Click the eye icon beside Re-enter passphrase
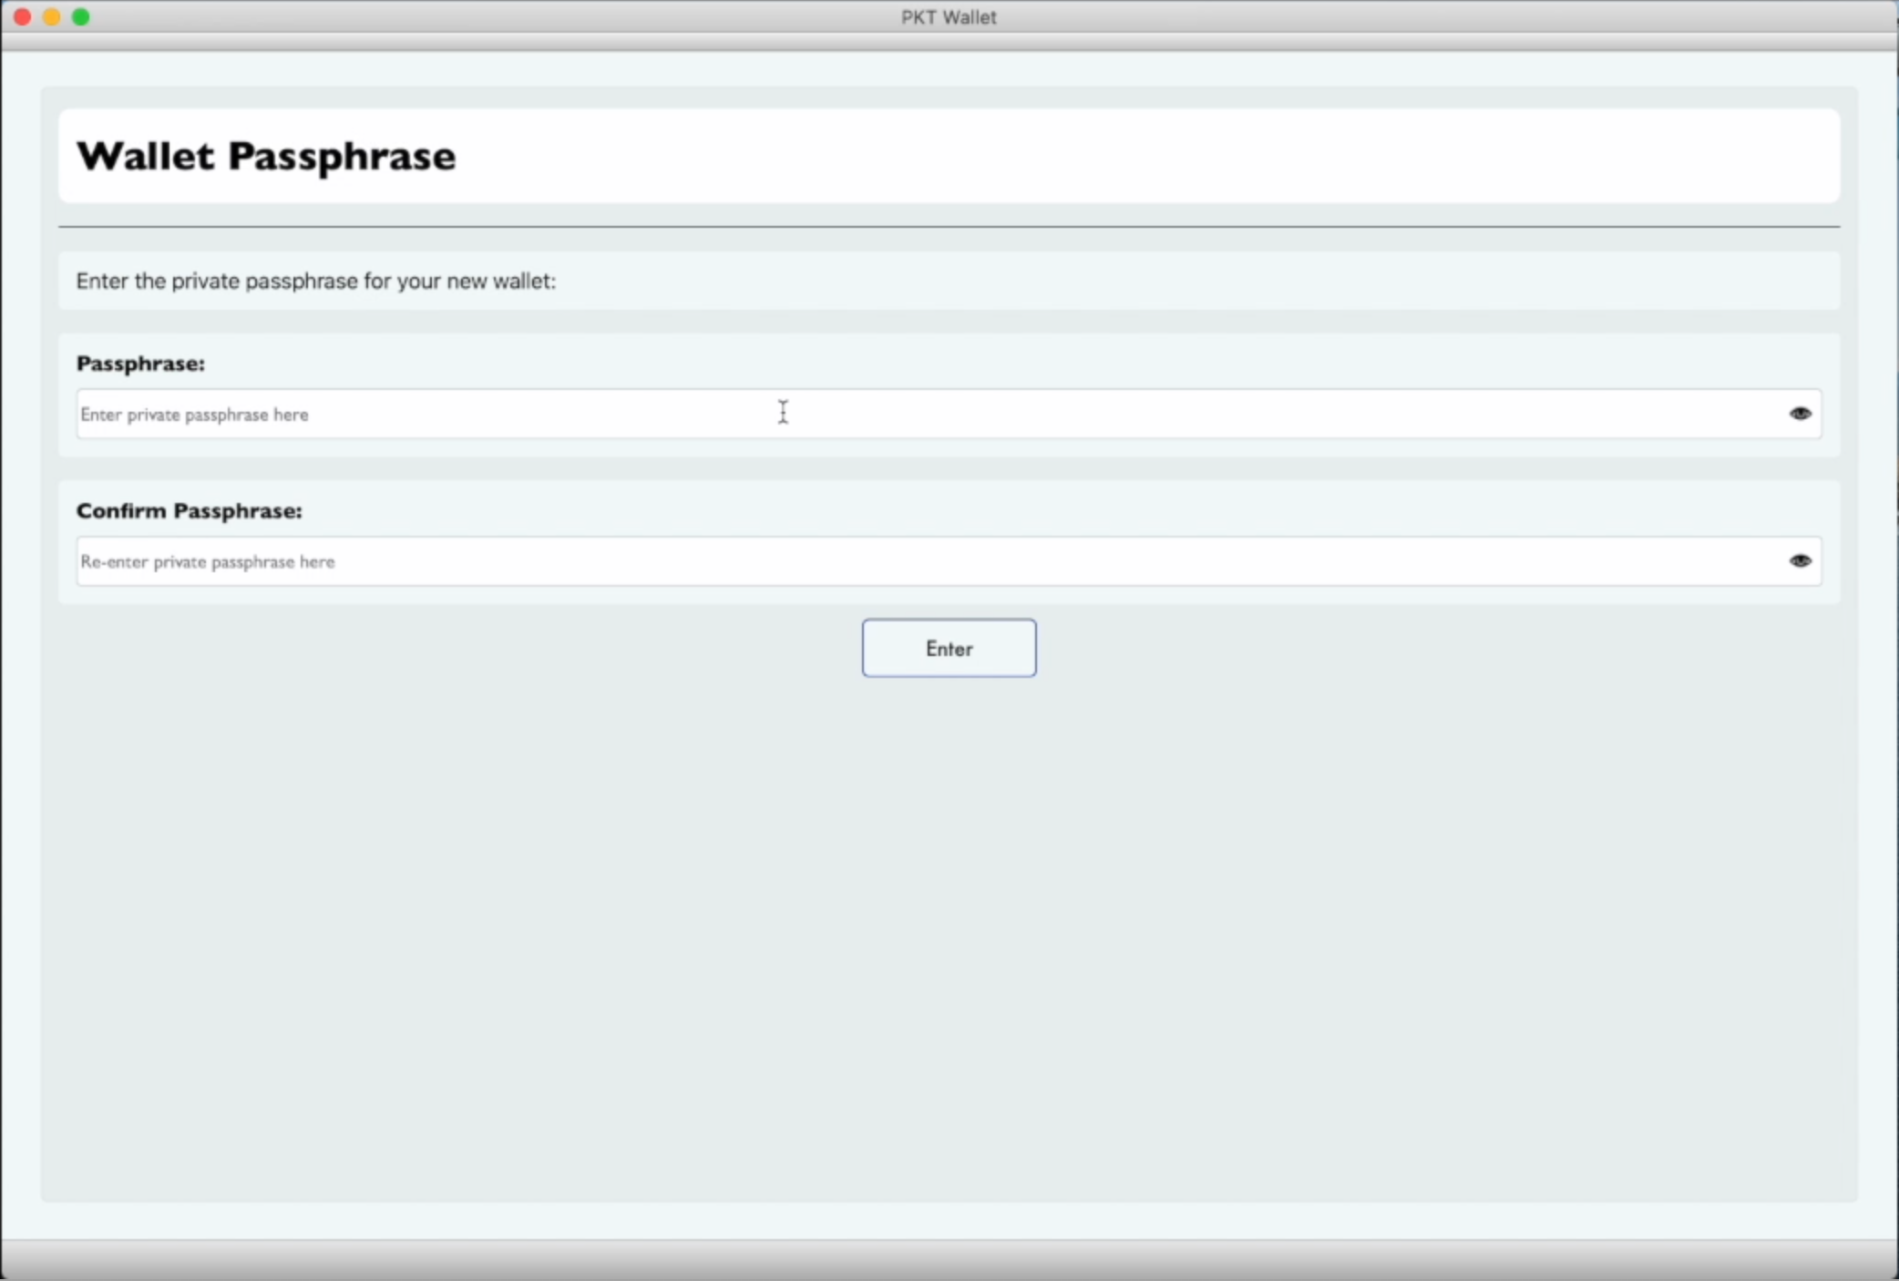1899x1281 pixels. point(1800,560)
